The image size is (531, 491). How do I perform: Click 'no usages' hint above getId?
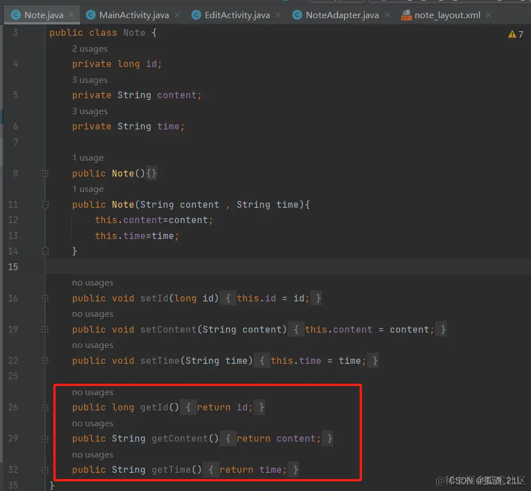pos(92,392)
